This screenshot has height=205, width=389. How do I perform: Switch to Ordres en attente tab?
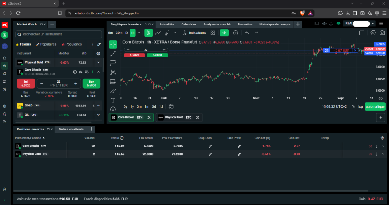71,129
